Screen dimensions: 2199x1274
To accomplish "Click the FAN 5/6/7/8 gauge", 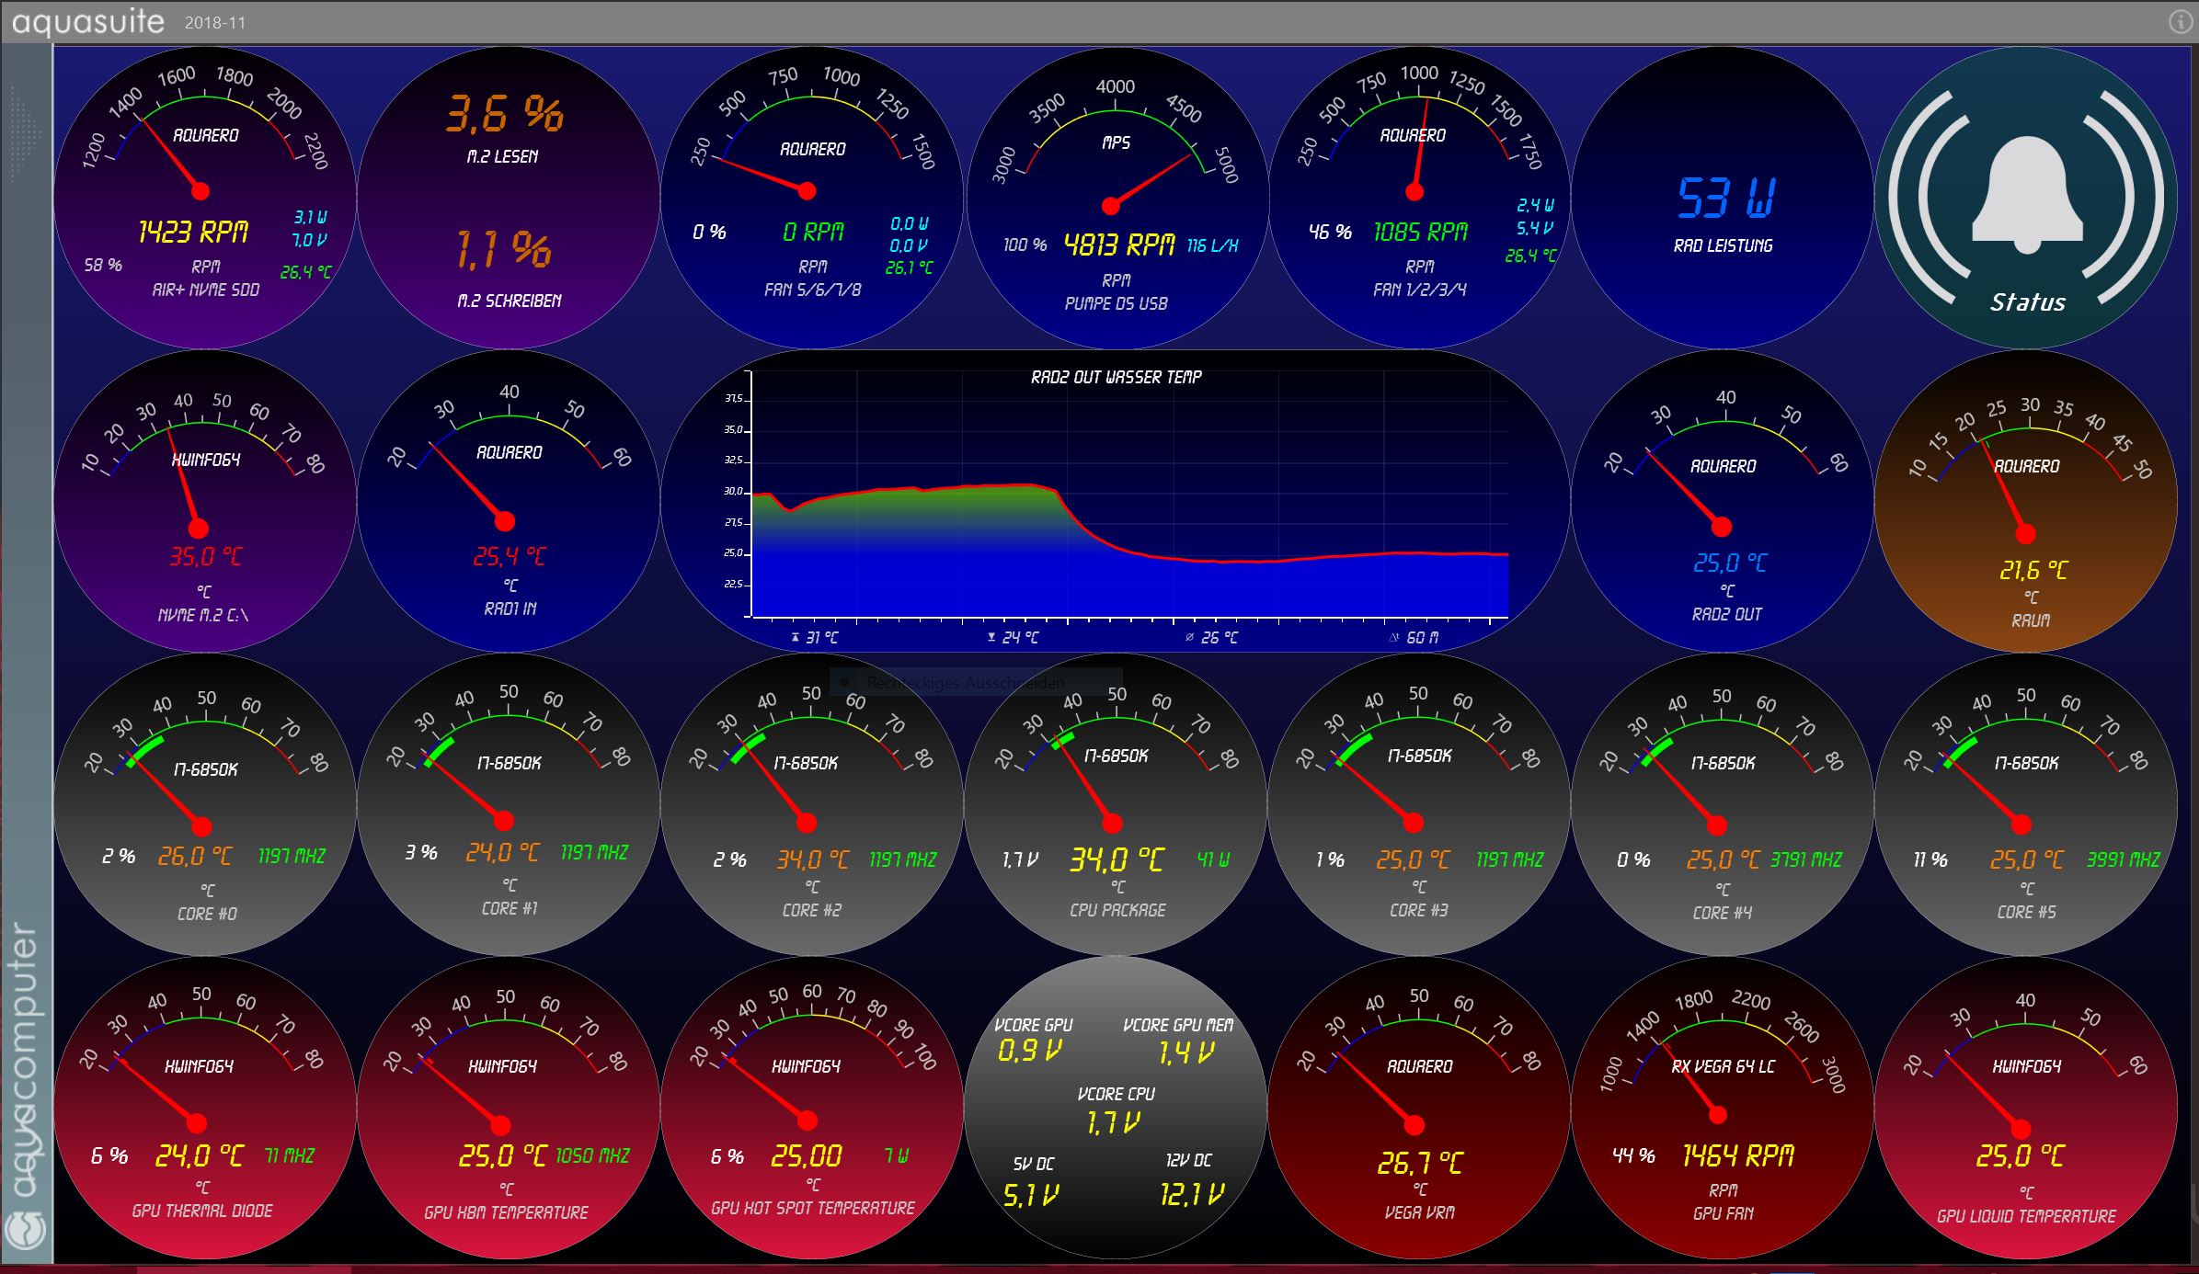I will [811, 198].
